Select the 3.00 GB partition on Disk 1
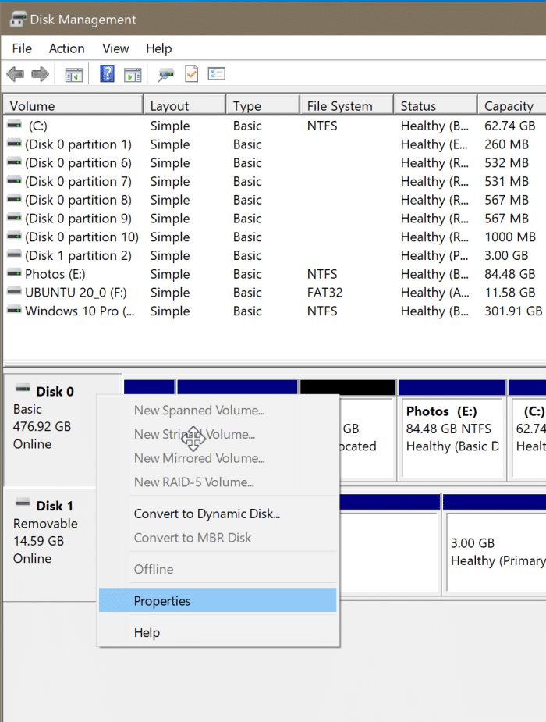 (x=495, y=544)
